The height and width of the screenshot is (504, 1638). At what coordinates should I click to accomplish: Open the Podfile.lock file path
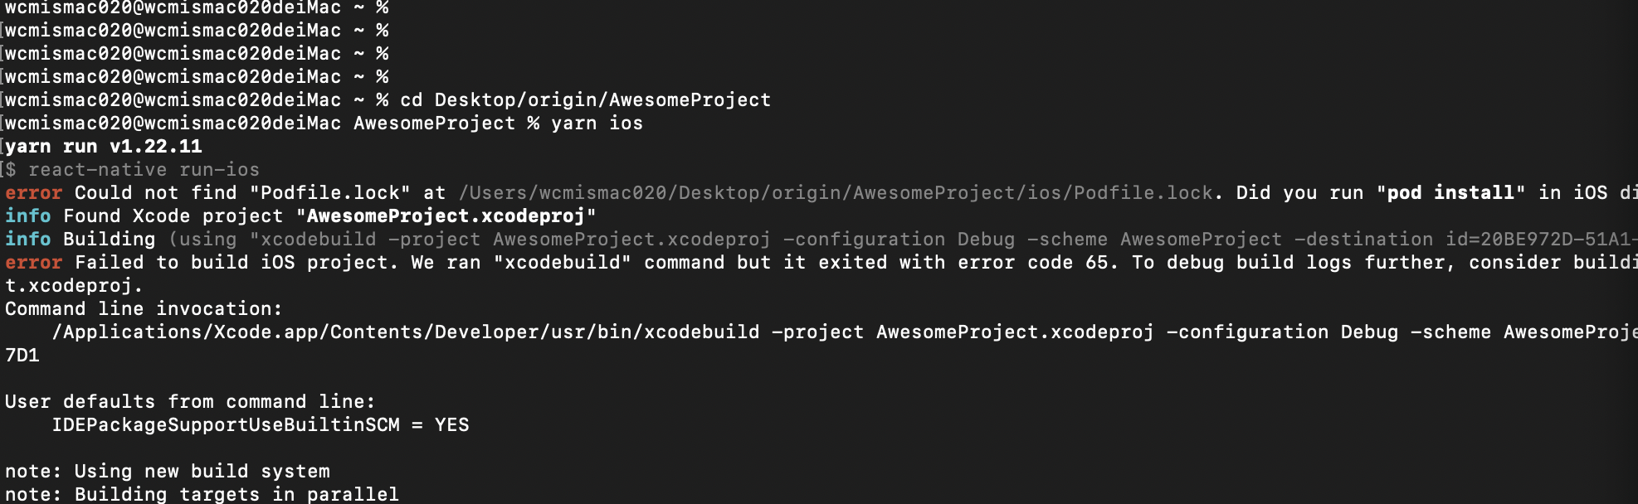pyautogui.click(x=835, y=193)
